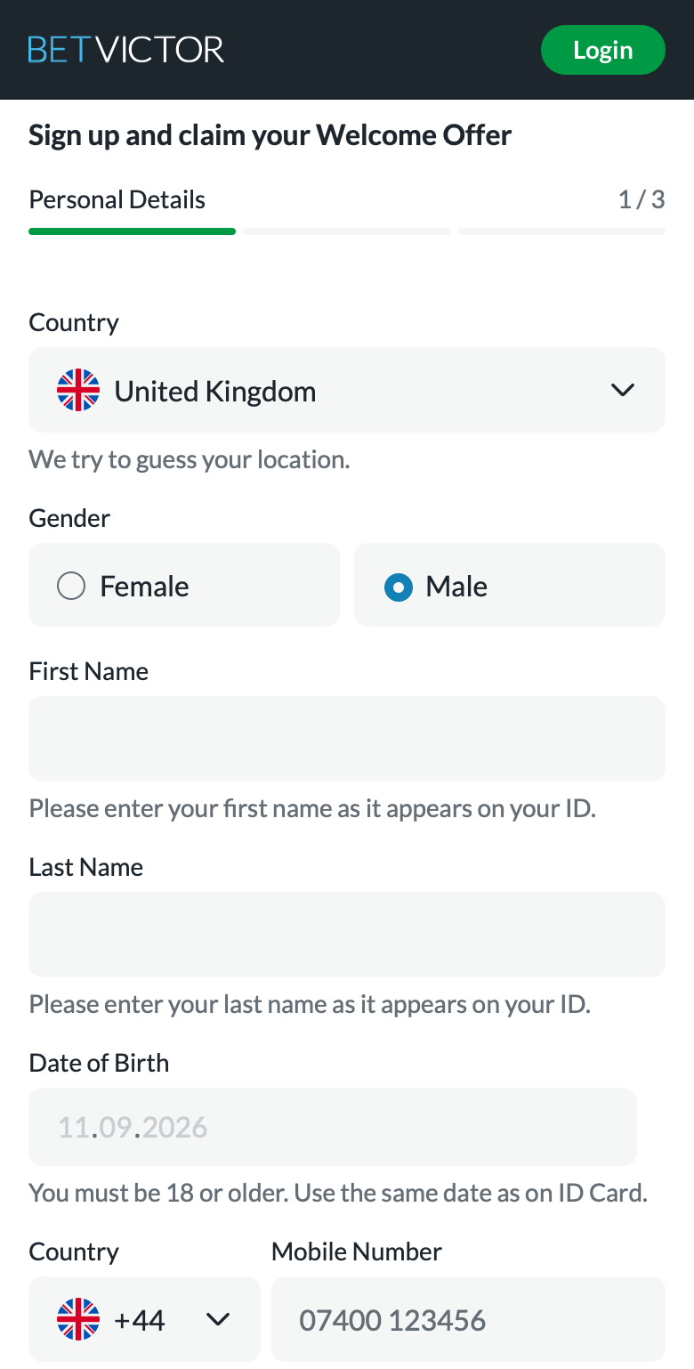
Task: Click the 1 / 3 step indicator
Action: tap(642, 199)
